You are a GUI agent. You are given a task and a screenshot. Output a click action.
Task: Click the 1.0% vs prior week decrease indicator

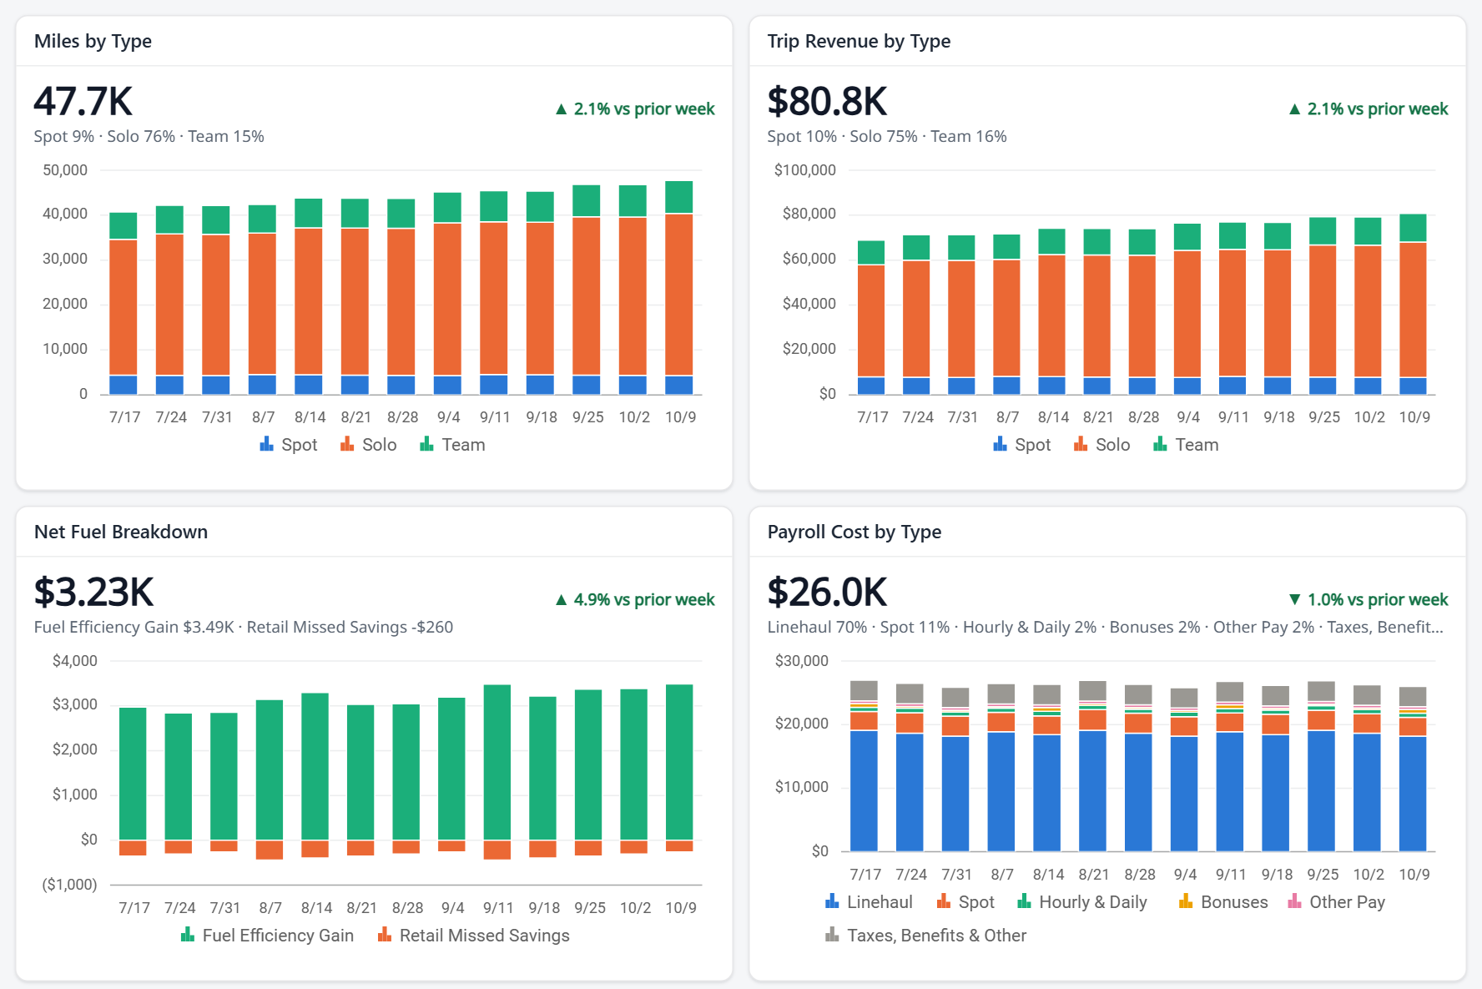point(1369,599)
